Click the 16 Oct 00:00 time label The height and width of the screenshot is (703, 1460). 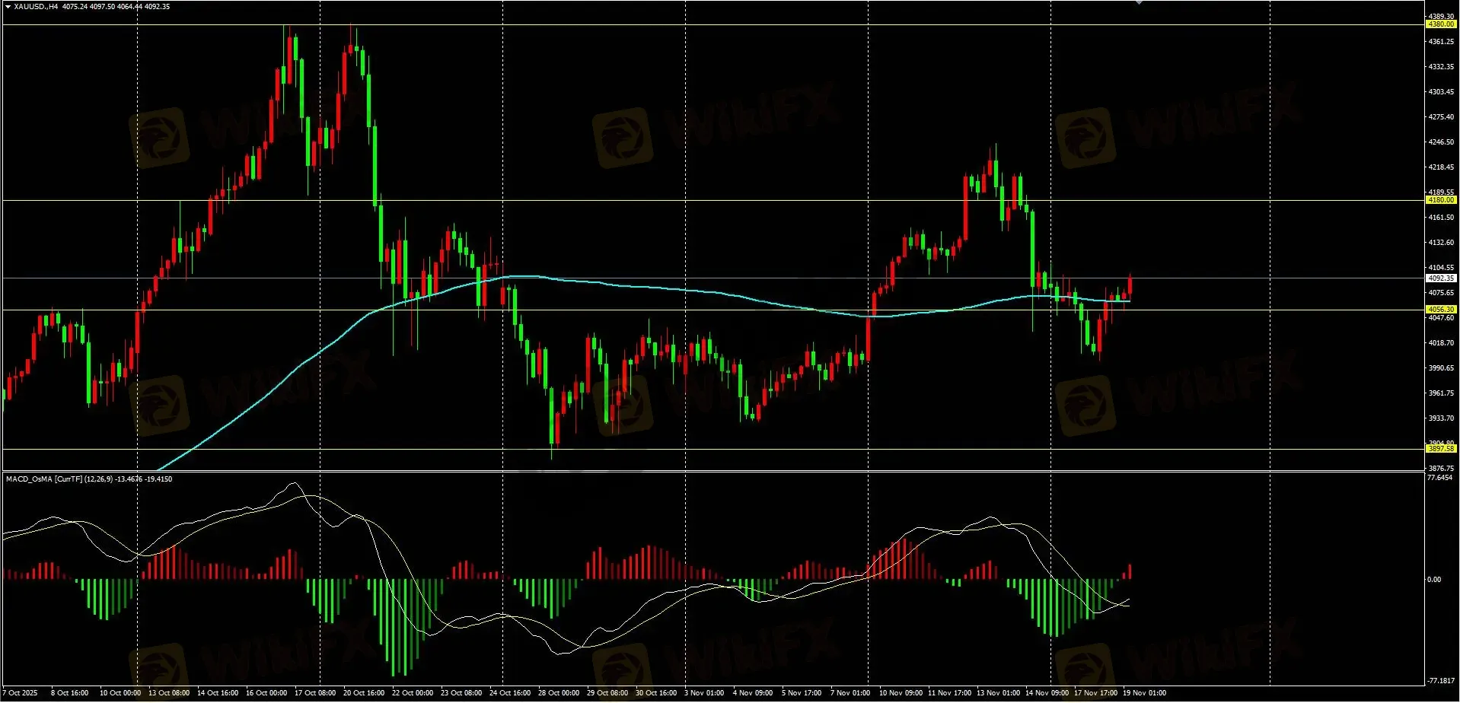(266, 693)
